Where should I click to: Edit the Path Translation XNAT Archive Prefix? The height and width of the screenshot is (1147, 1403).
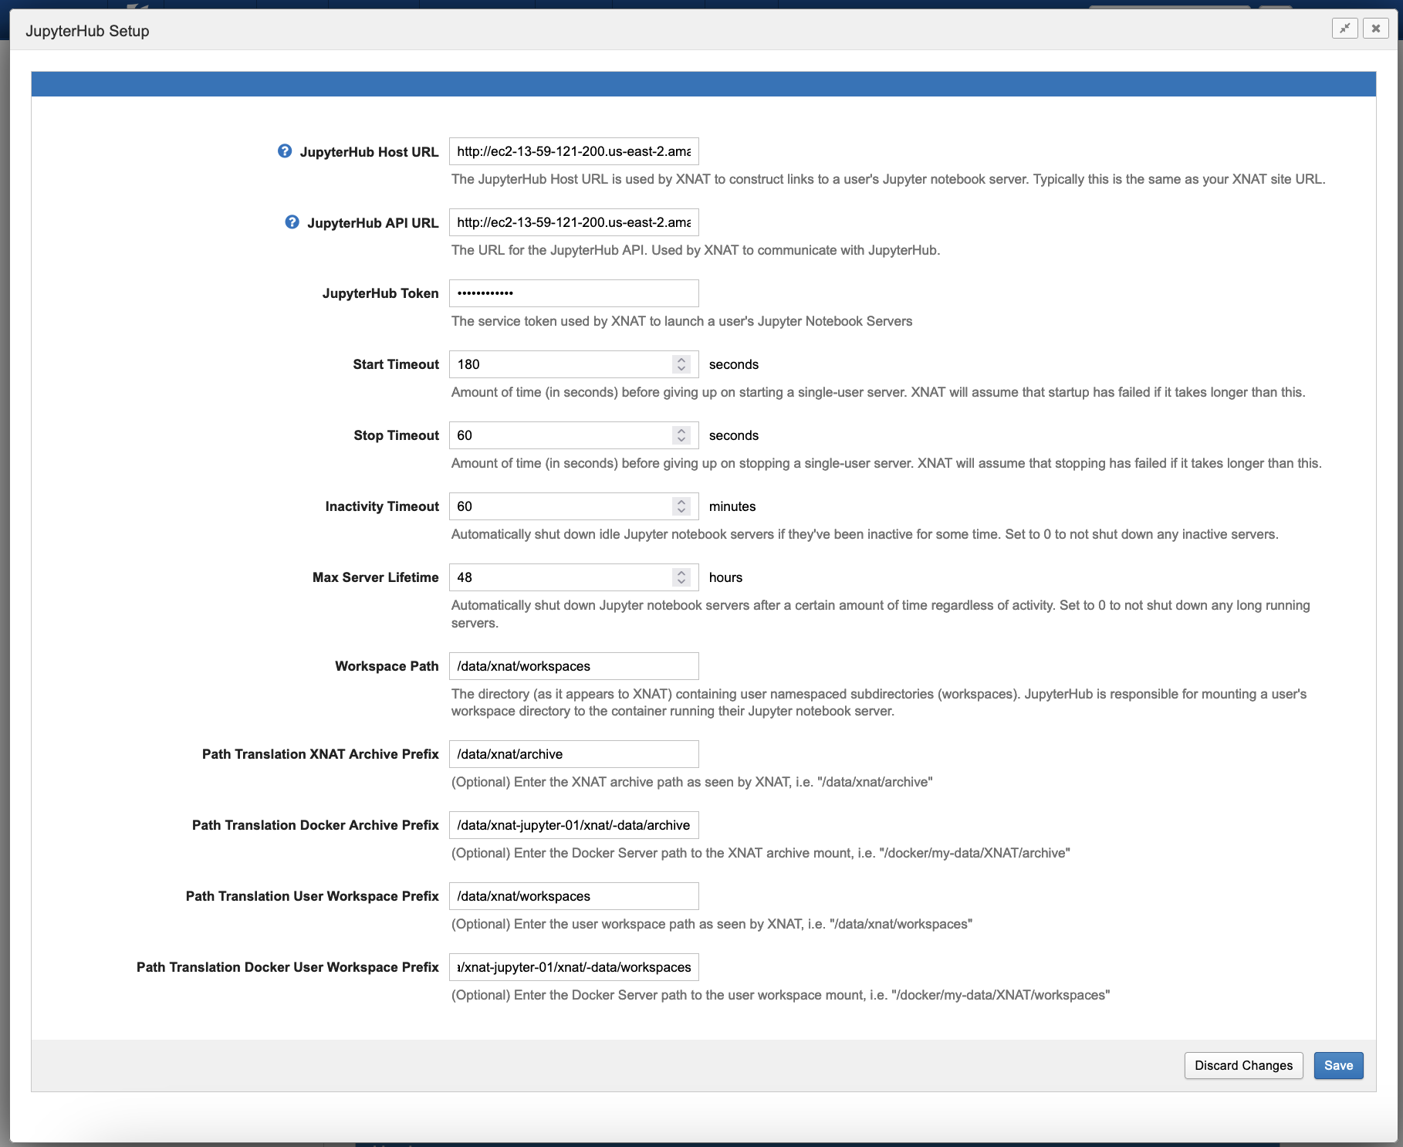pos(573,754)
